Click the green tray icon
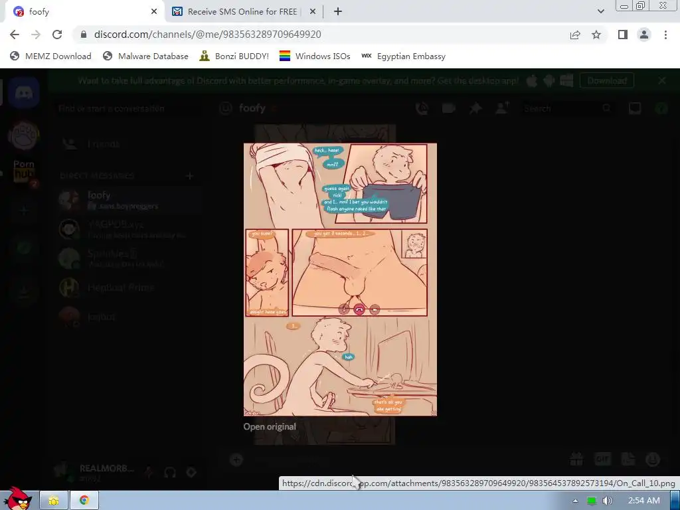Viewport: 680px width, 510px height. (592, 501)
